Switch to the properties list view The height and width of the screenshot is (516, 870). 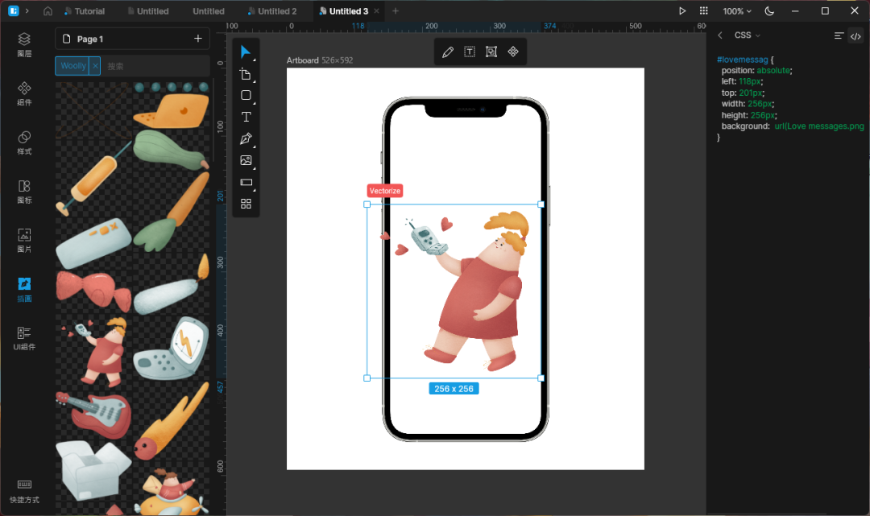coord(839,35)
